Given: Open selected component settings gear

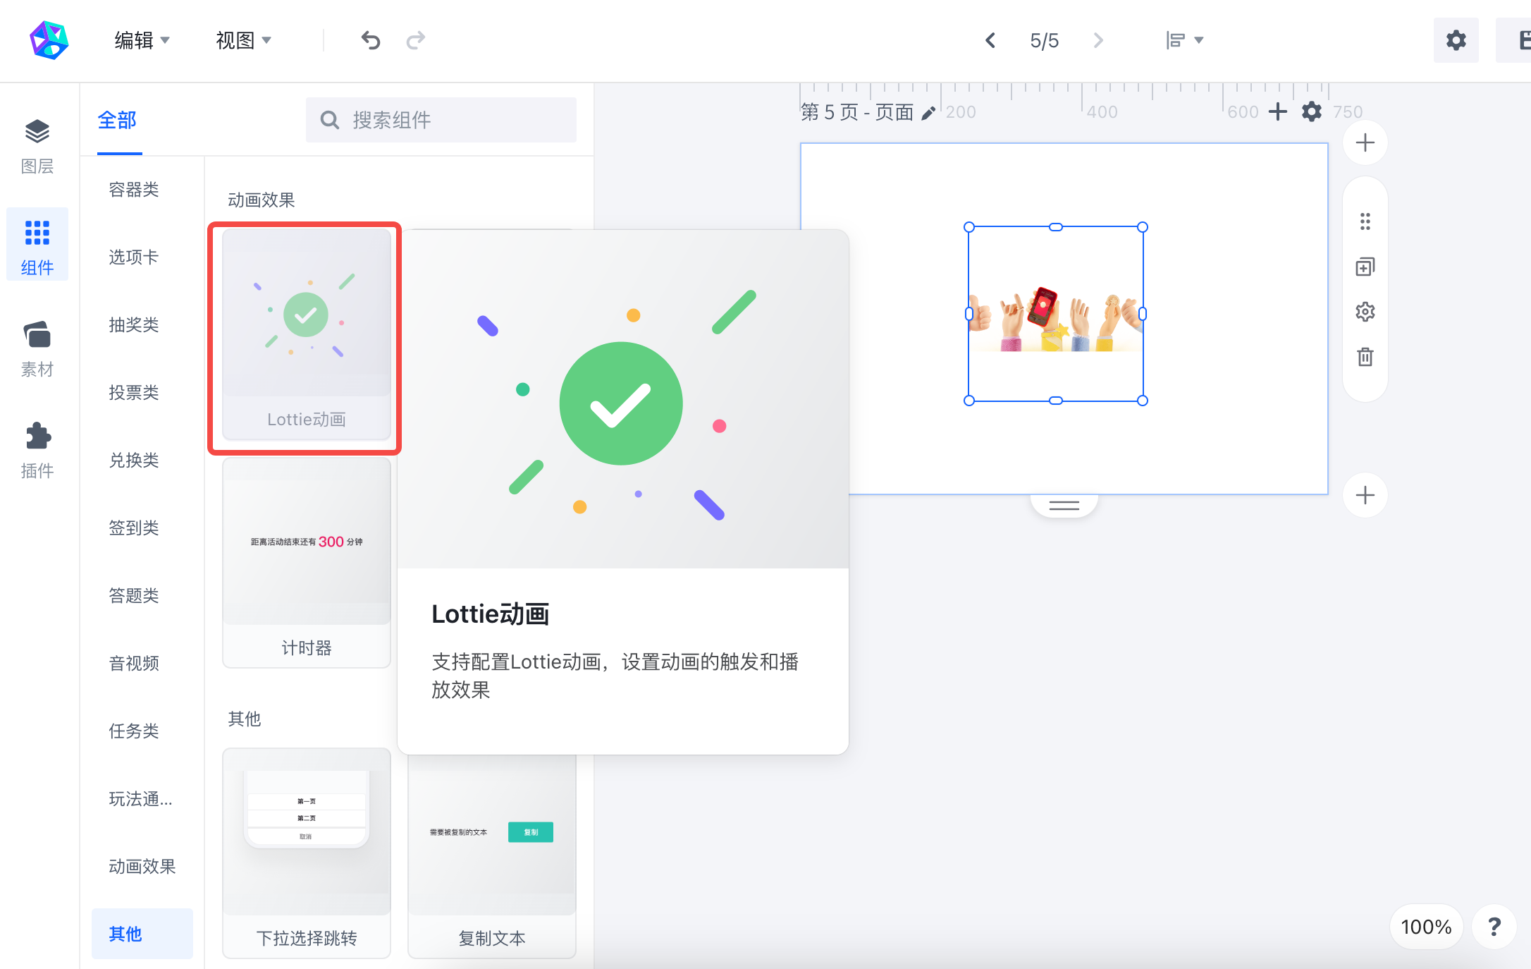Looking at the screenshot, I should 1365,312.
